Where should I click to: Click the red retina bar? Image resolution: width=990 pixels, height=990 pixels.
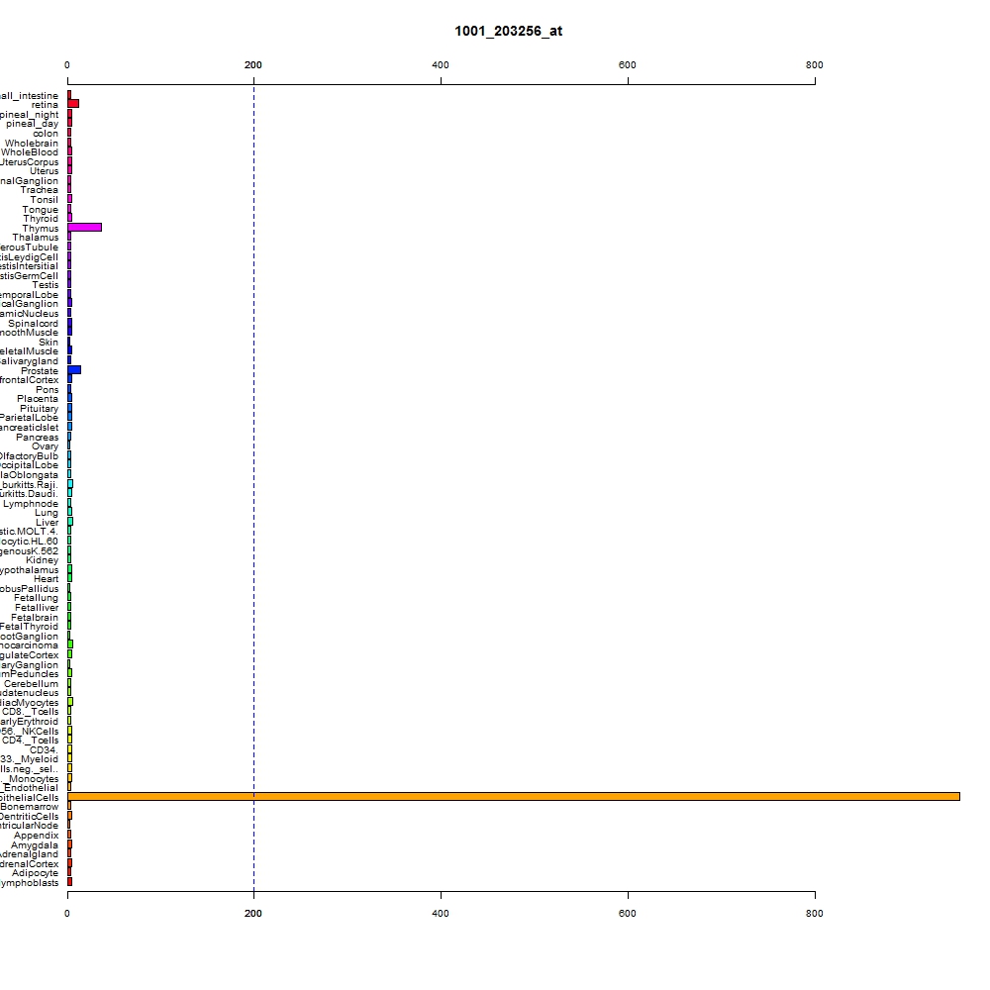(73, 104)
